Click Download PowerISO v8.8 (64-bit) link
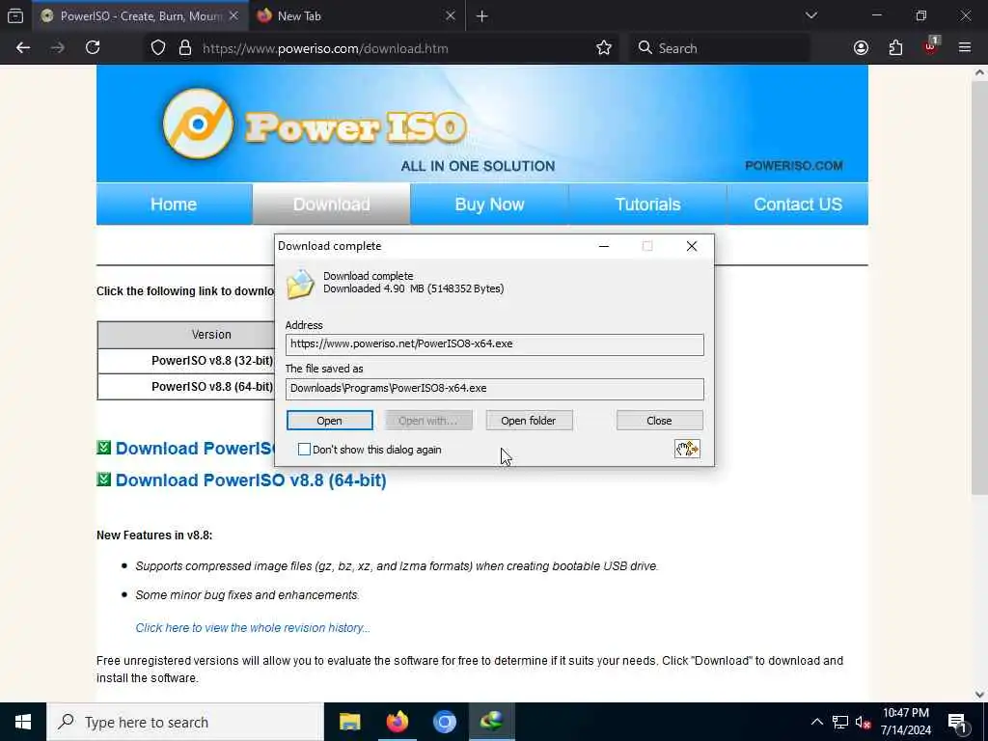The width and height of the screenshot is (988, 741). (251, 480)
